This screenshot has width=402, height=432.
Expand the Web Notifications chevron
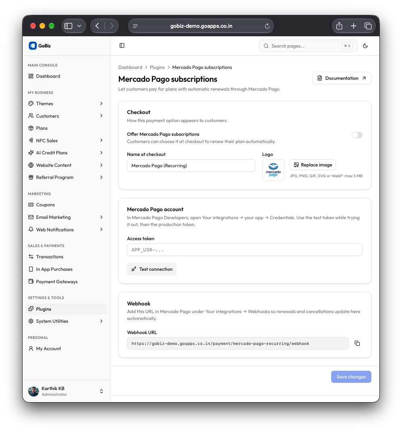(x=102, y=229)
